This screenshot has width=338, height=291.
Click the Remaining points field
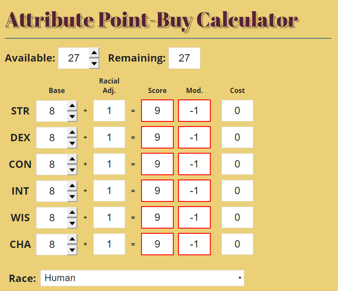tap(184, 58)
